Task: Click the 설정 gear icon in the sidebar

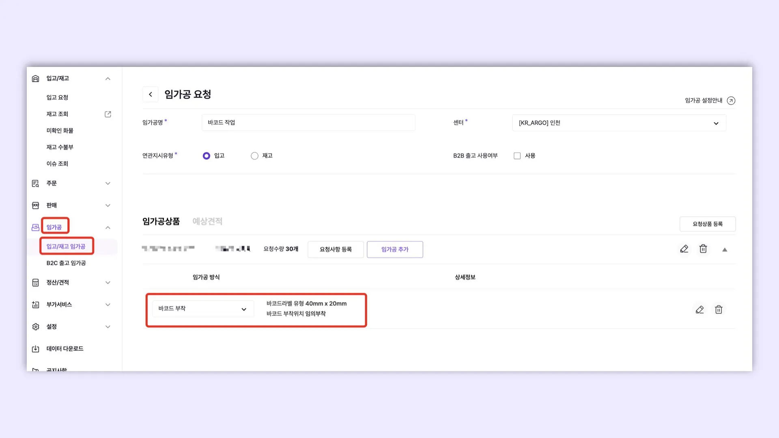Action: pos(36,327)
